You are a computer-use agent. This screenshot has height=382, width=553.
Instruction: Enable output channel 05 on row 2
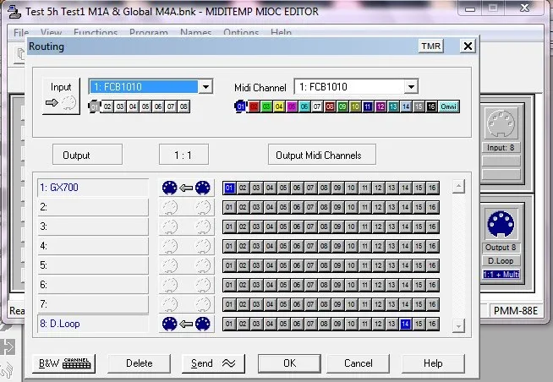(x=283, y=207)
